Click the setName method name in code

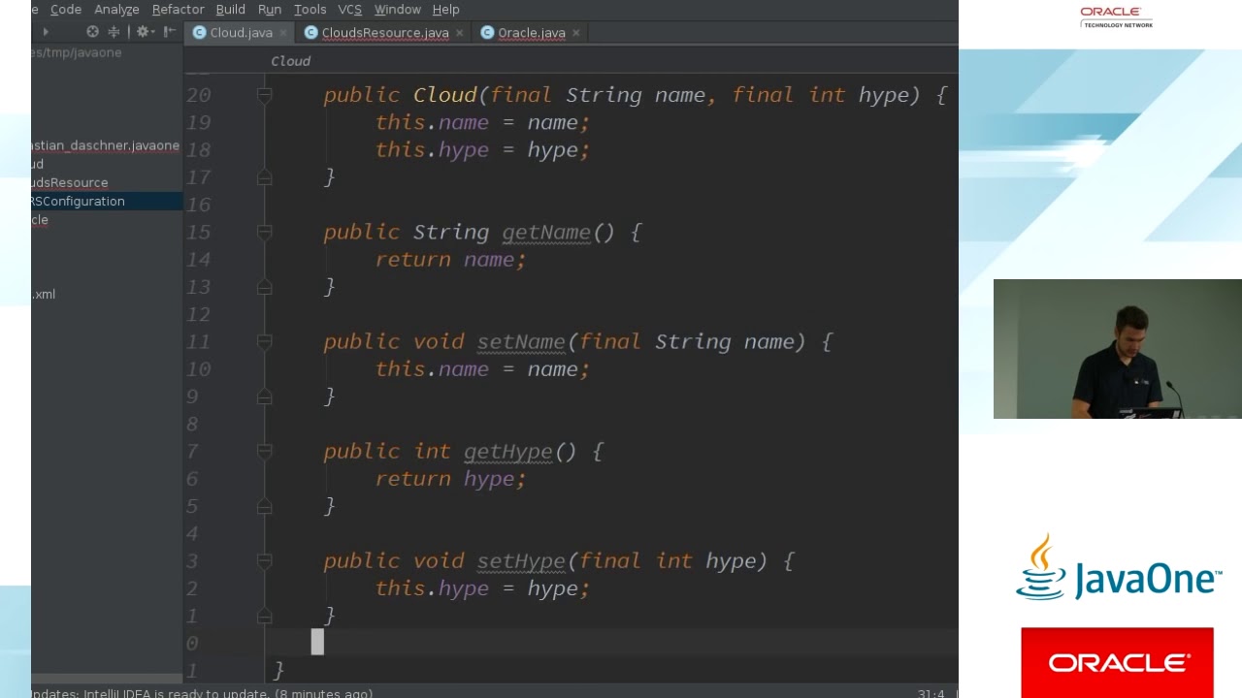521,342
